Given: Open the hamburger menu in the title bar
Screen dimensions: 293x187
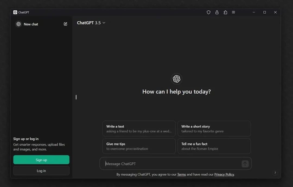Looking at the screenshot, I should point(233,12).
